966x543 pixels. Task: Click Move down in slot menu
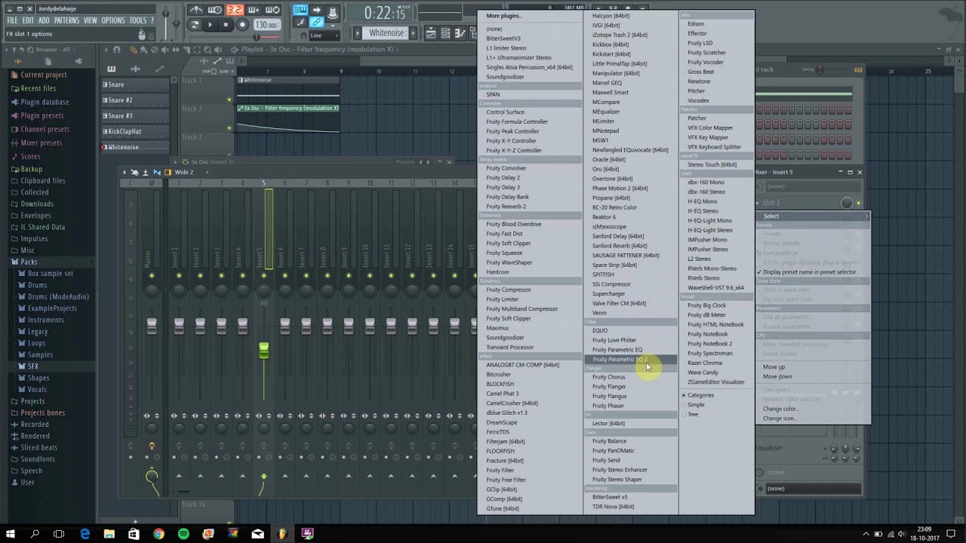[777, 376]
